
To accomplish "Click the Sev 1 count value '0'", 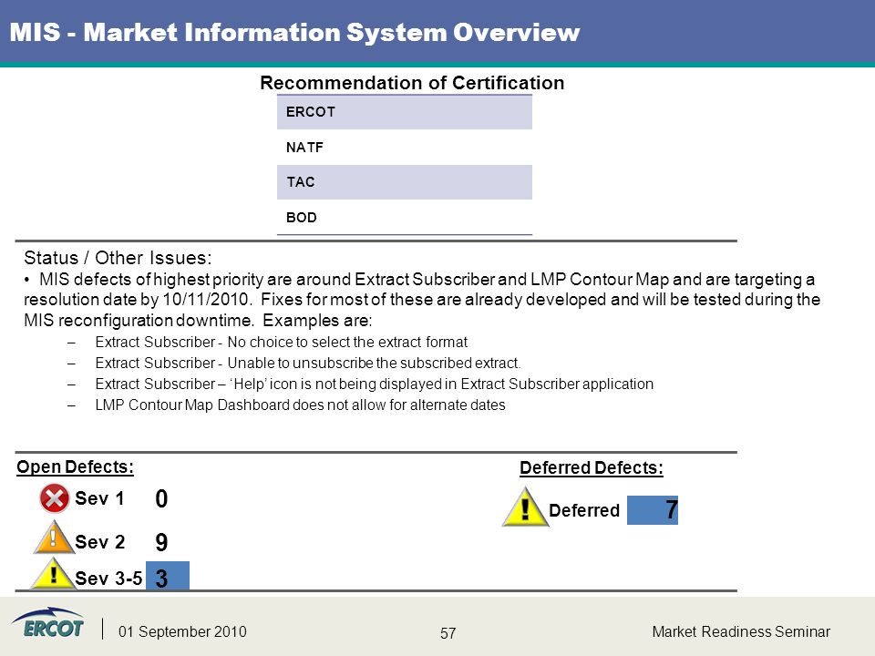I will pyautogui.click(x=161, y=498).
